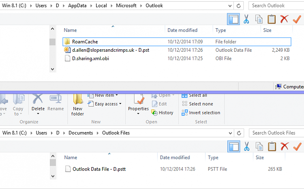Click the History button in Open group
This screenshot has height=189, width=304.
(162, 113)
